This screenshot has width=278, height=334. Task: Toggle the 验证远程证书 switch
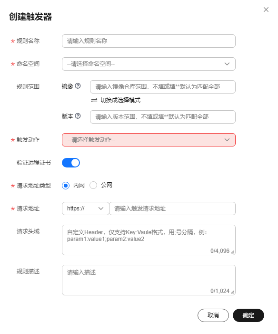tap(71, 163)
